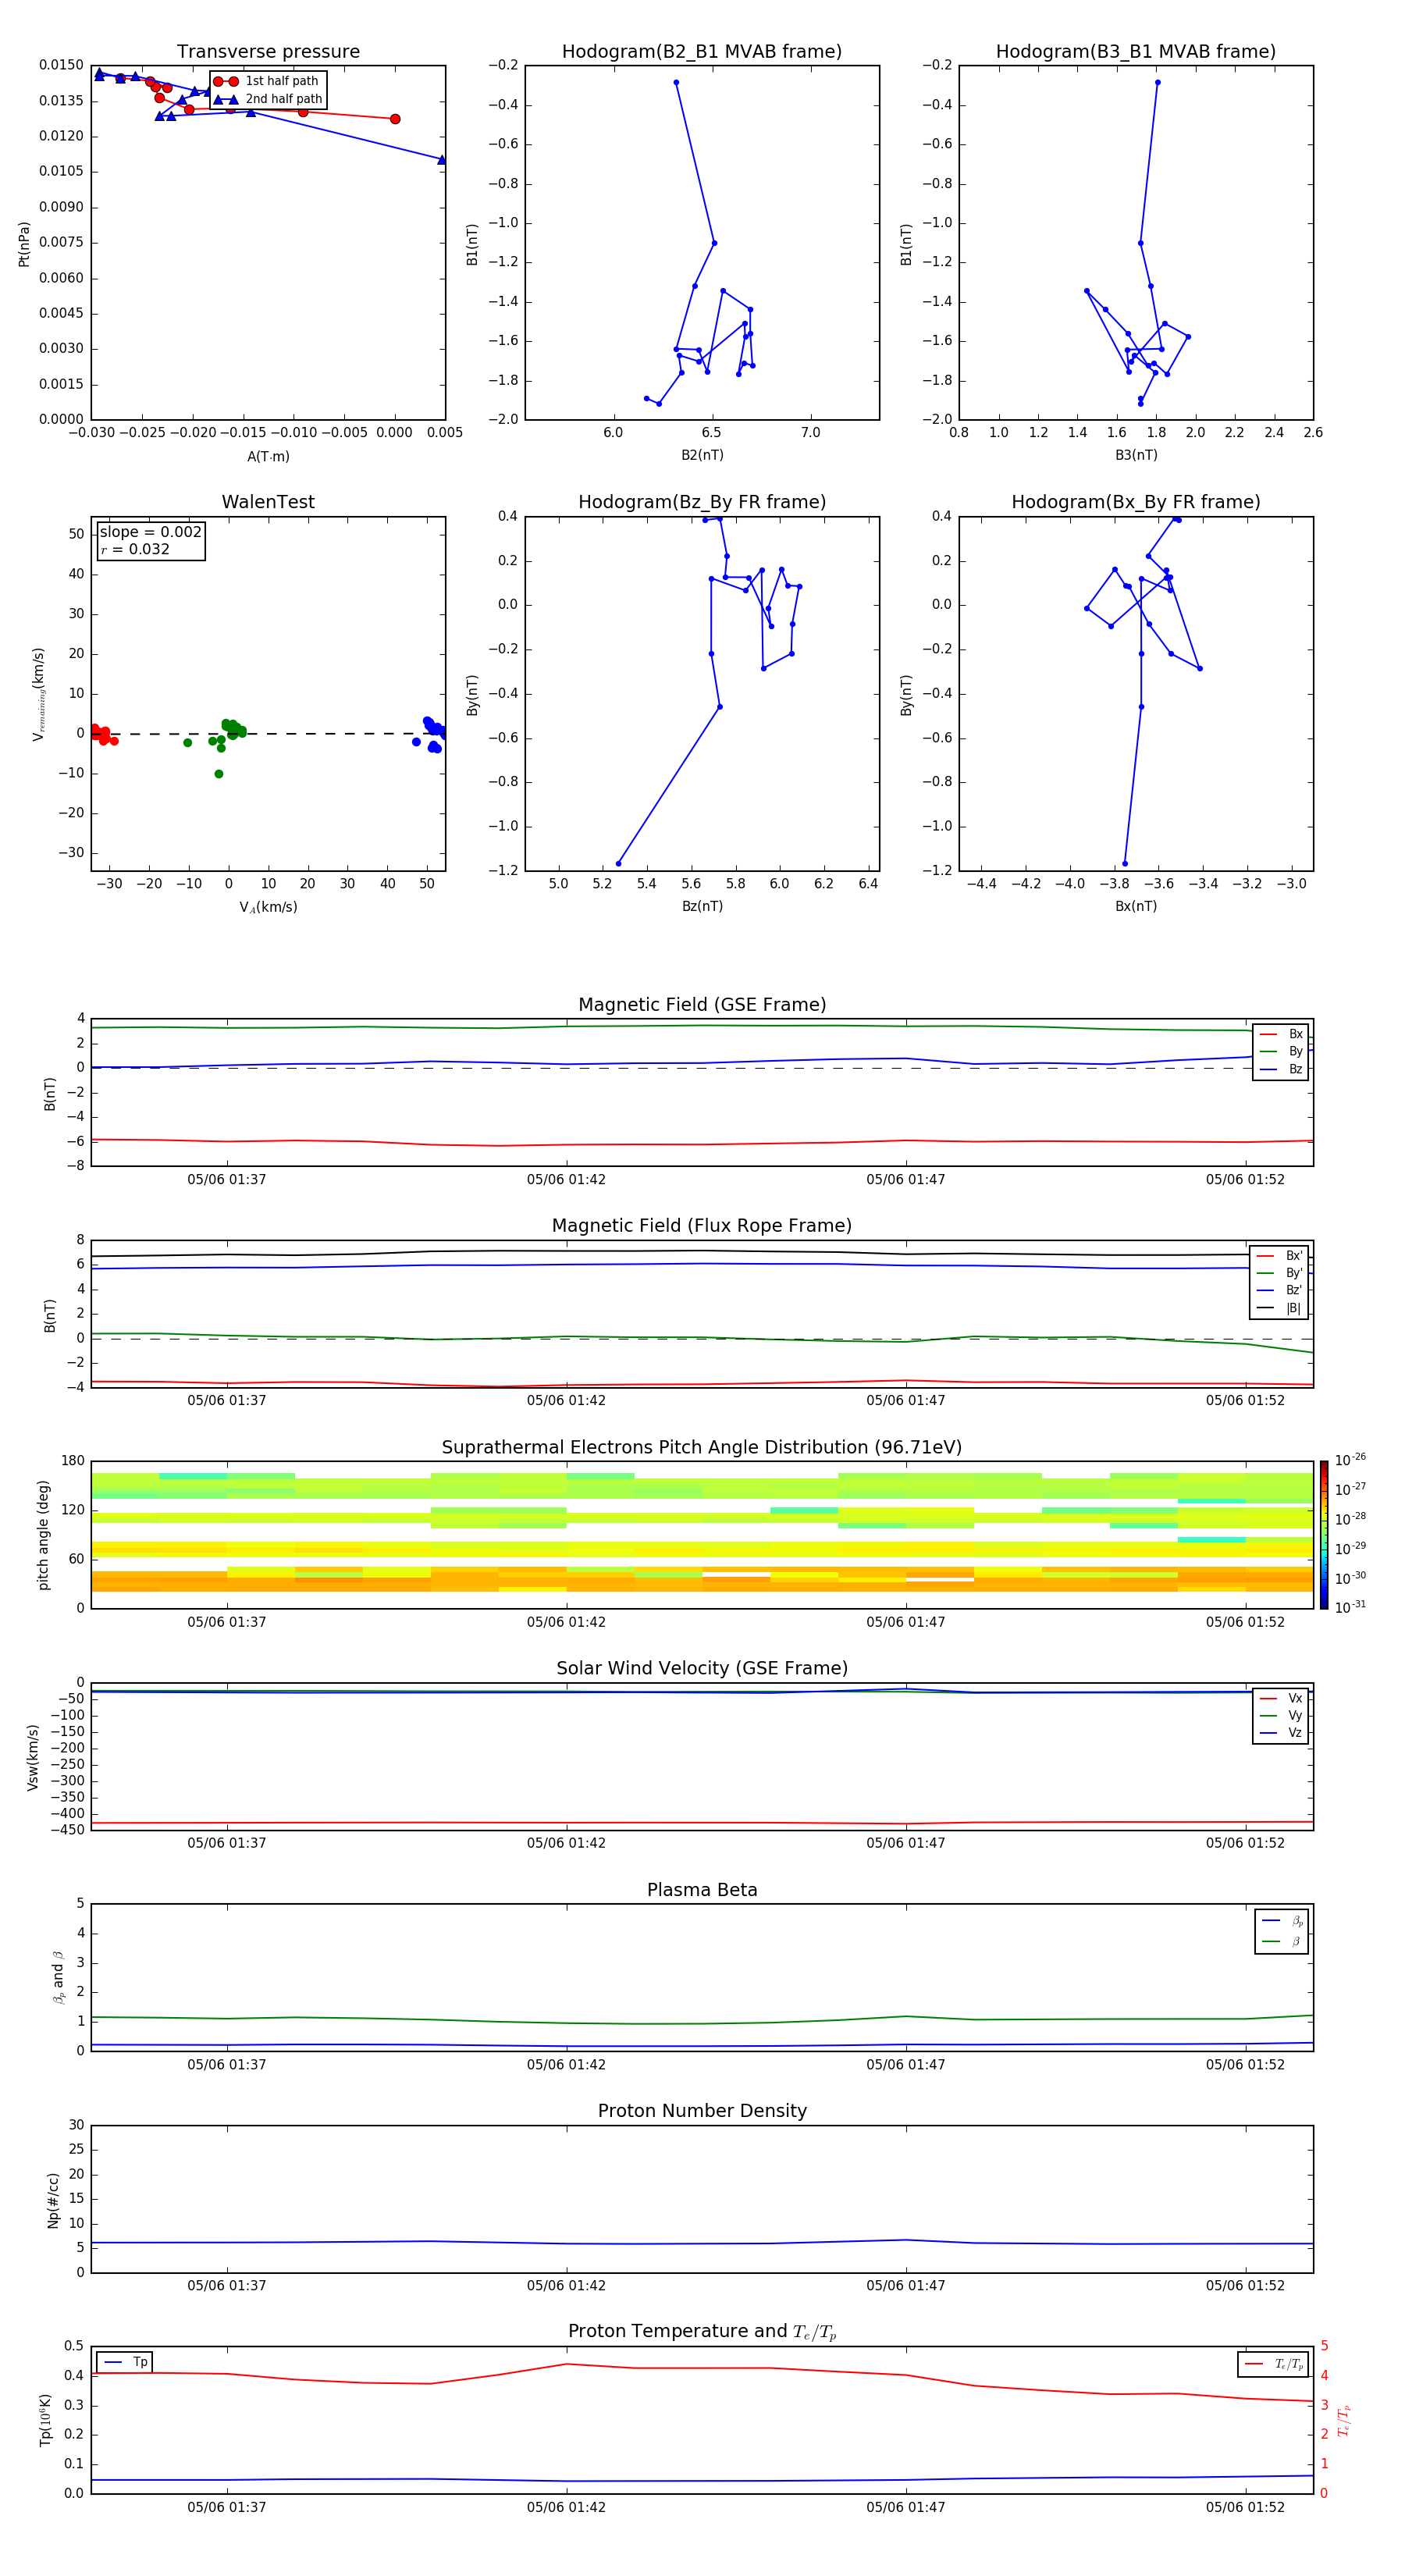Click the 'Vsw(km/s)' y-axis label
This screenshot has height=2576, width=1405.
pos(32,1756)
